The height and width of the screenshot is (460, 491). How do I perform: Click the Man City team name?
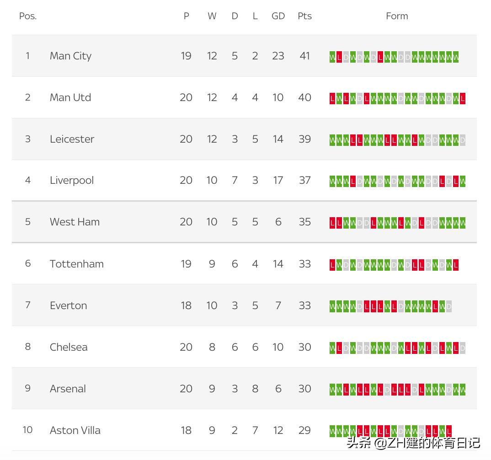click(70, 56)
